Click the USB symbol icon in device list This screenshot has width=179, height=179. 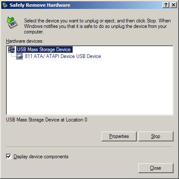[x=11, y=50]
